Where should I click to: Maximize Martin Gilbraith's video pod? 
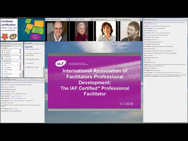point(67,20)
